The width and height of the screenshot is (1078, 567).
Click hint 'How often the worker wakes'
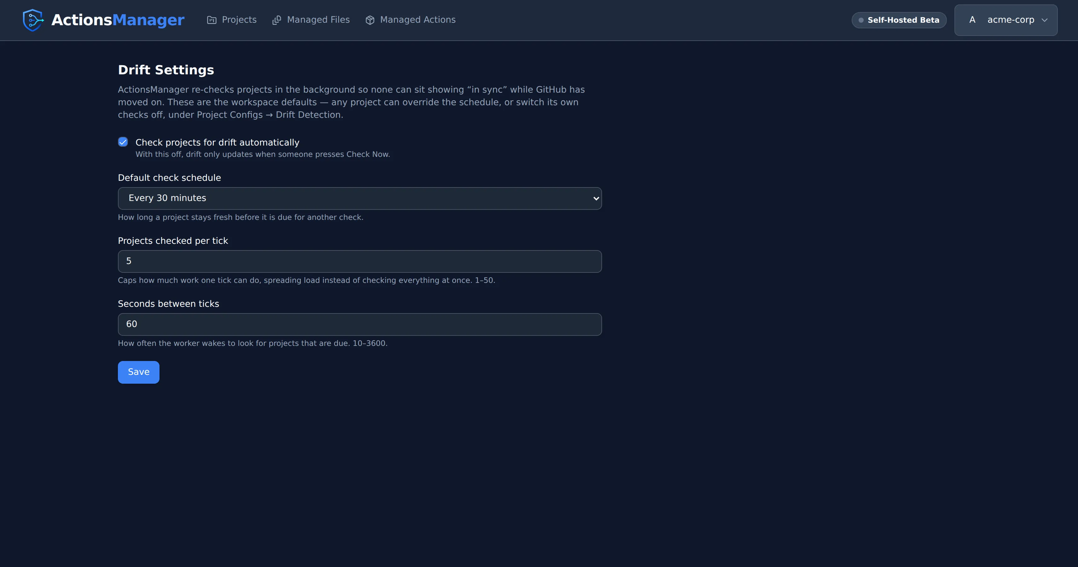[253, 343]
